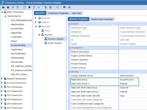The image size is (147, 110).
Task: Select NewYorkEntities dimension in the tree
Action: pyautogui.click(x=18, y=54)
